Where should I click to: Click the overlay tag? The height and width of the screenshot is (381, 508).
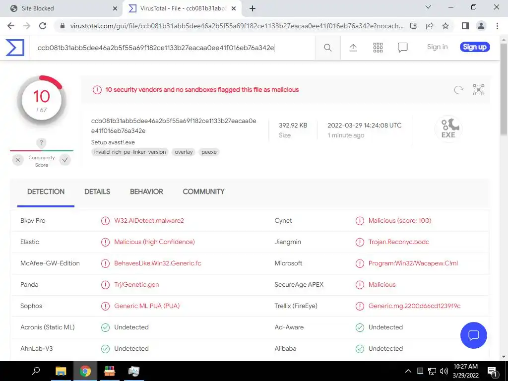(x=184, y=152)
